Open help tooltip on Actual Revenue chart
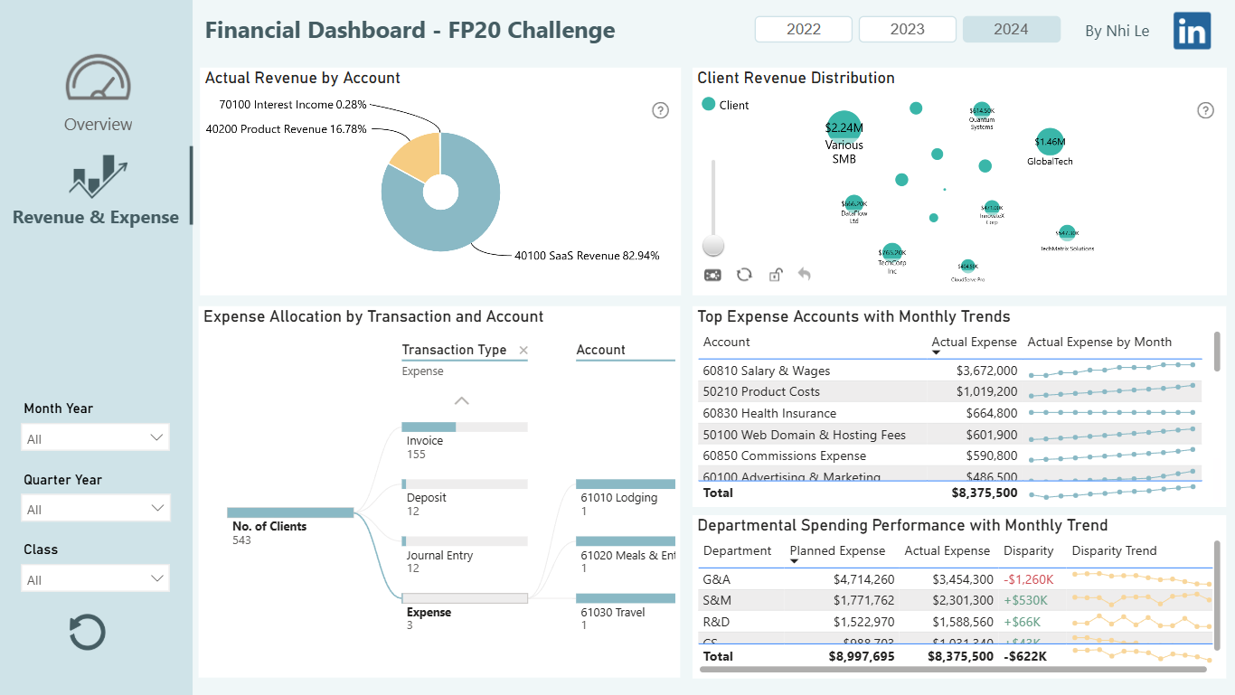This screenshot has height=695, width=1235. [661, 110]
